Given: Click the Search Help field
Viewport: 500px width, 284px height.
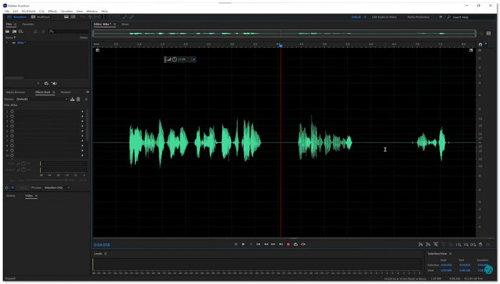Looking at the screenshot, I should pyautogui.click(x=471, y=17).
